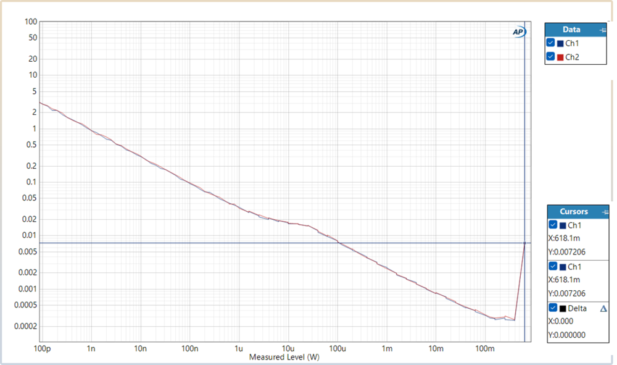Click the blue Ch1 color swatch in Data
The width and height of the screenshot is (617, 365).
coord(560,44)
